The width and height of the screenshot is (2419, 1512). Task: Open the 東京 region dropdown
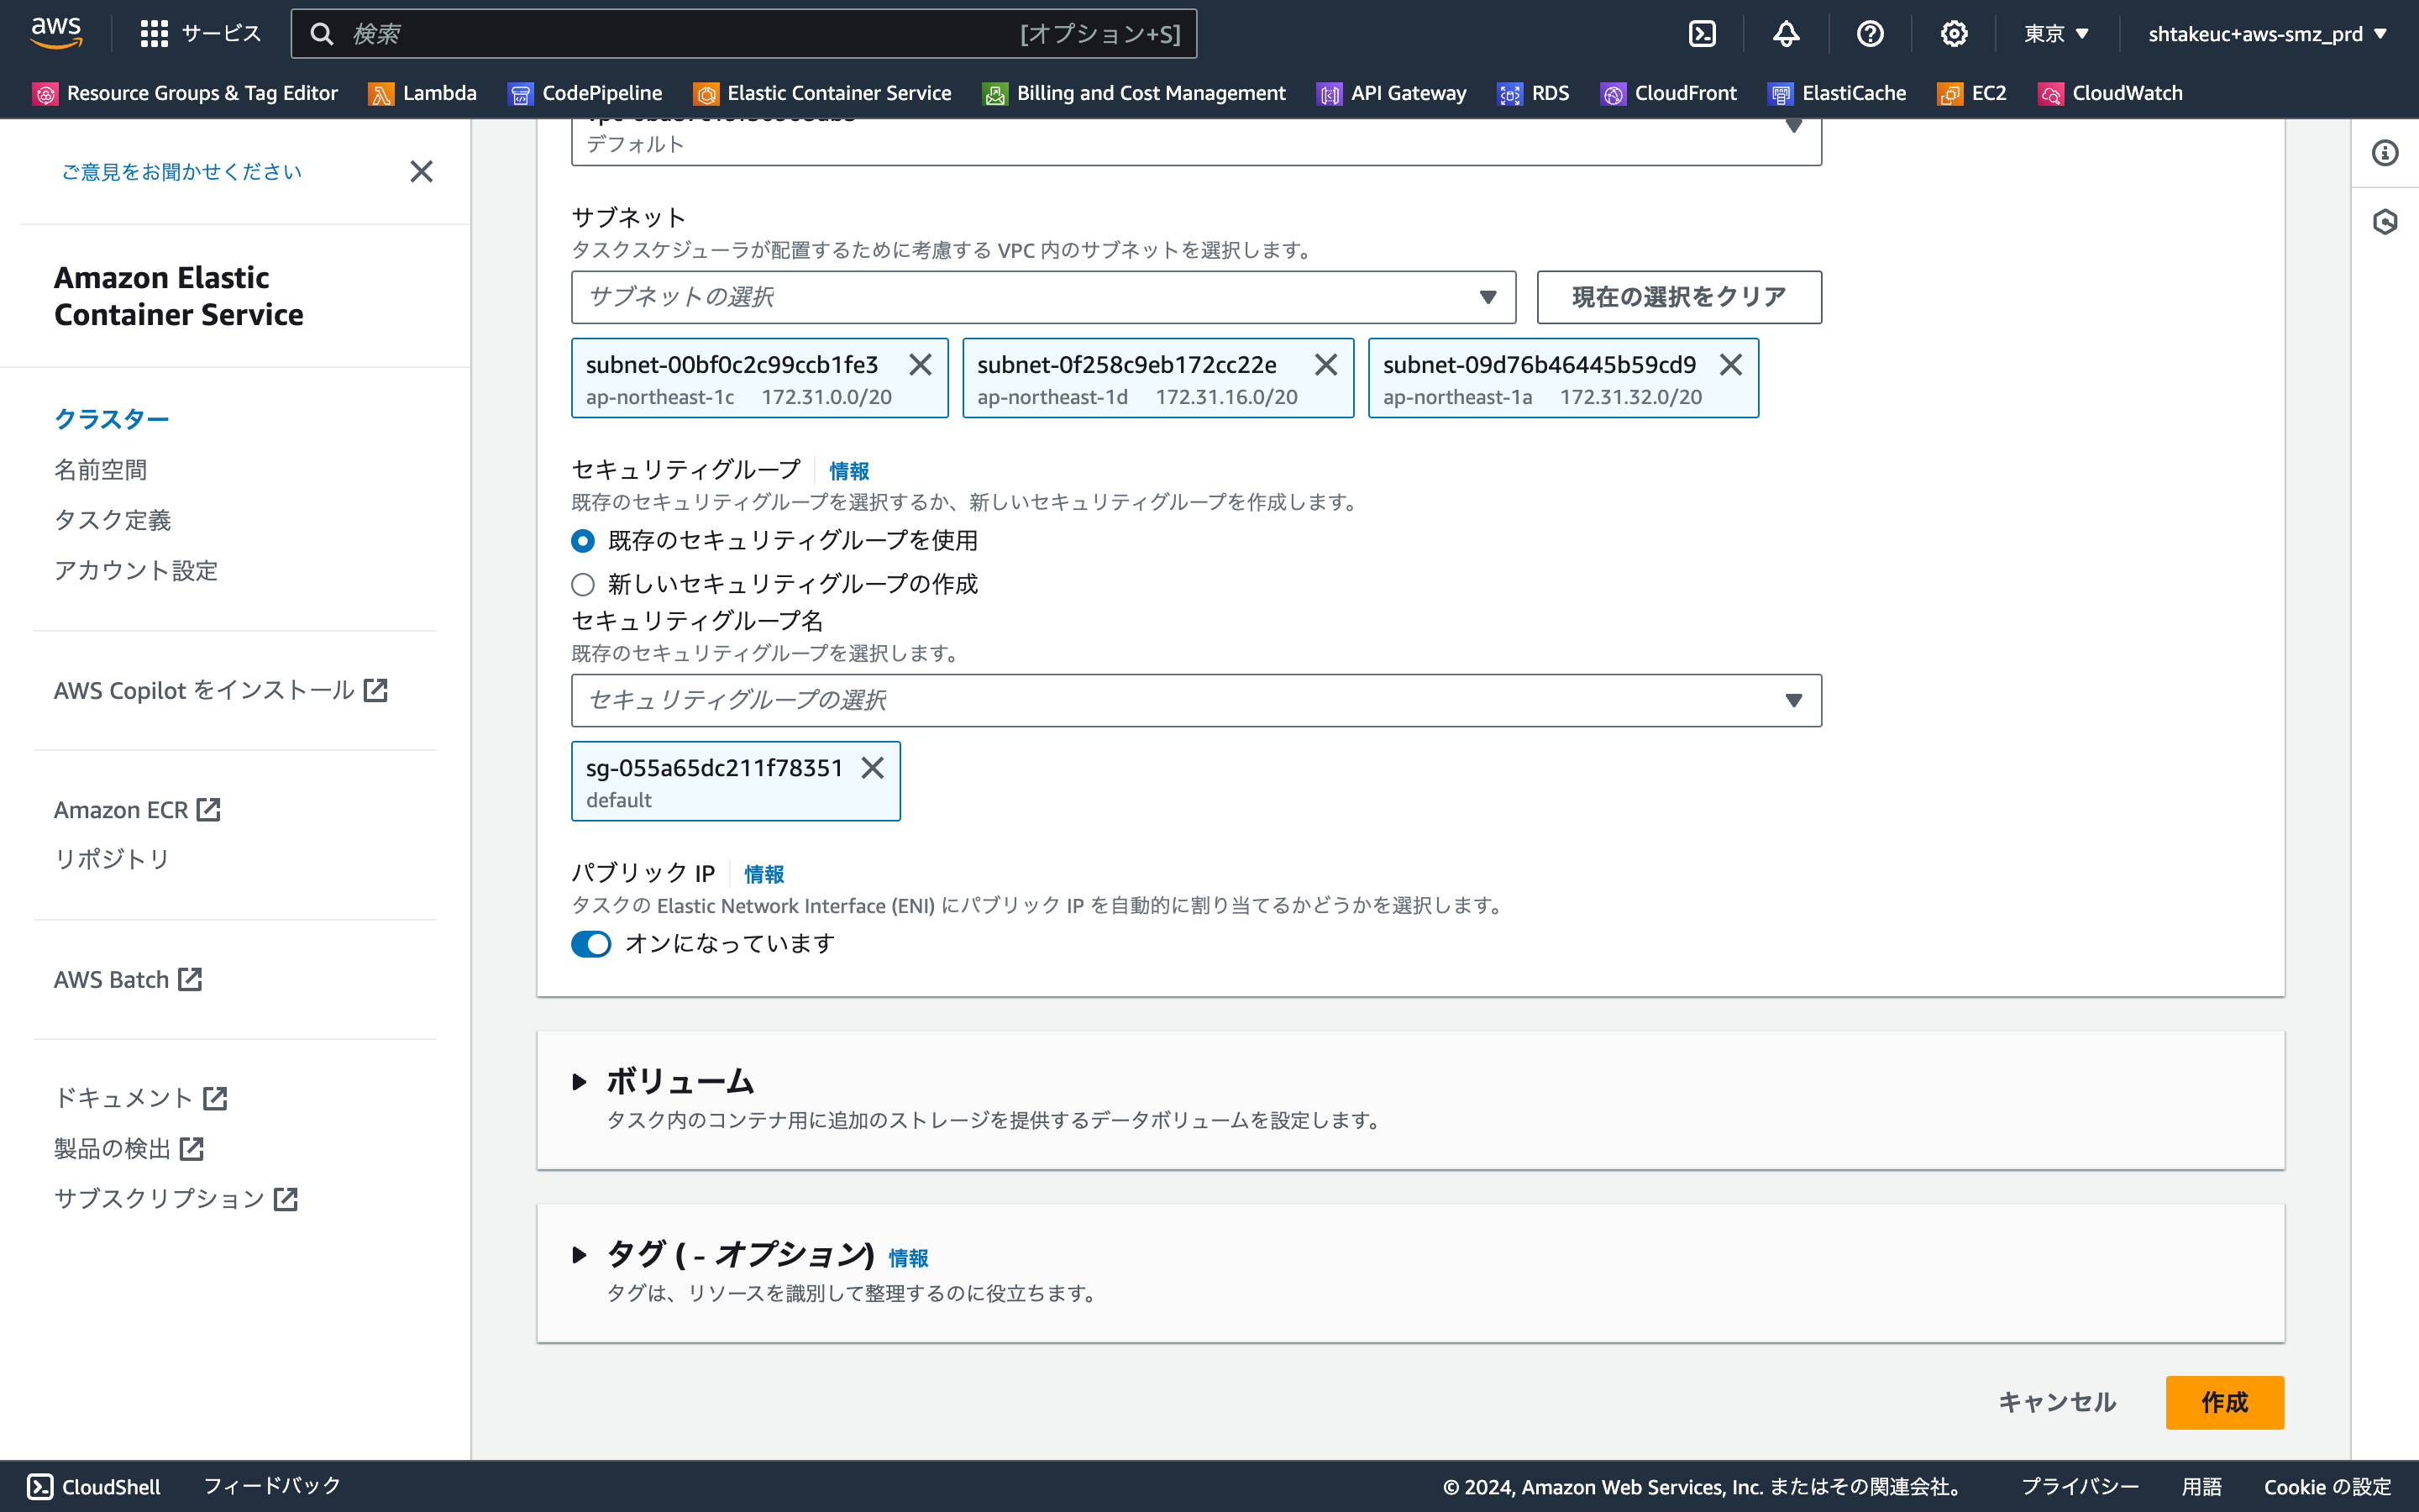pyautogui.click(x=2056, y=34)
